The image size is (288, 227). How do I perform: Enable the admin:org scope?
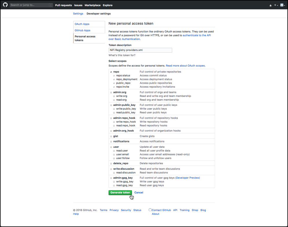click(x=111, y=92)
